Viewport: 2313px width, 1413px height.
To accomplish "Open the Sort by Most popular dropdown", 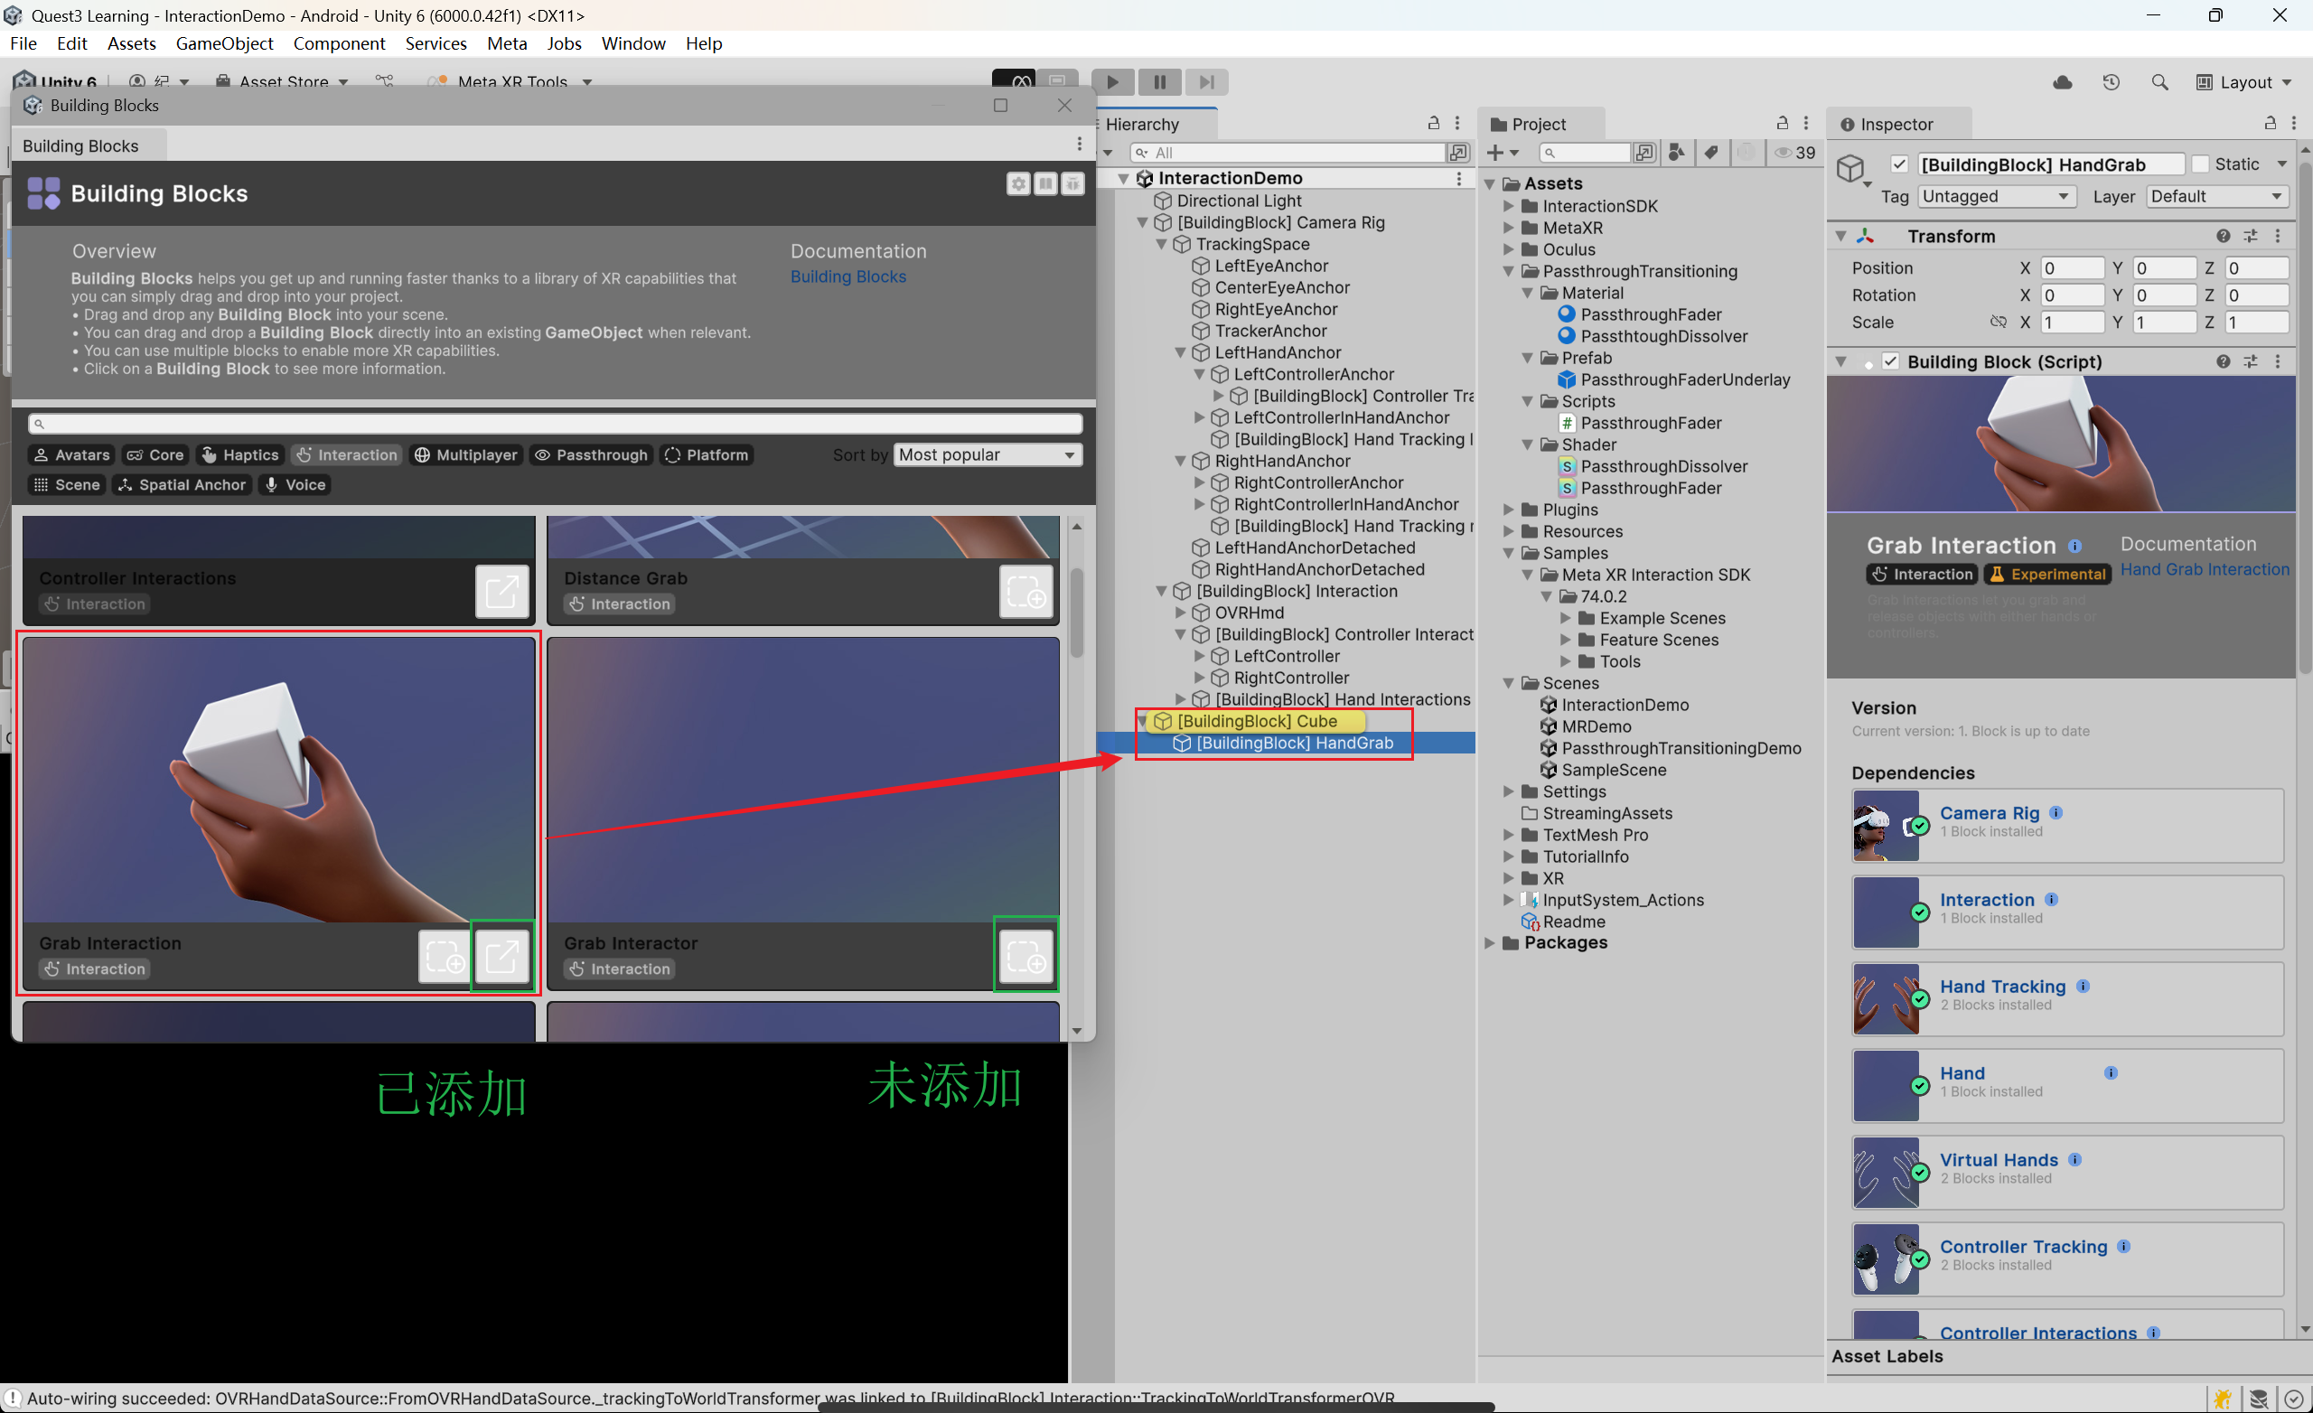I will point(988,455).
